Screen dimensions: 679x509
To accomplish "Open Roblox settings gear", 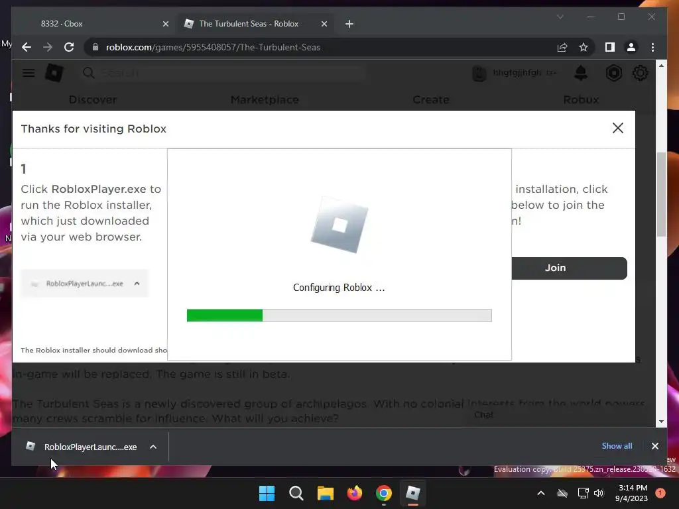I will (x=640, y=73).
